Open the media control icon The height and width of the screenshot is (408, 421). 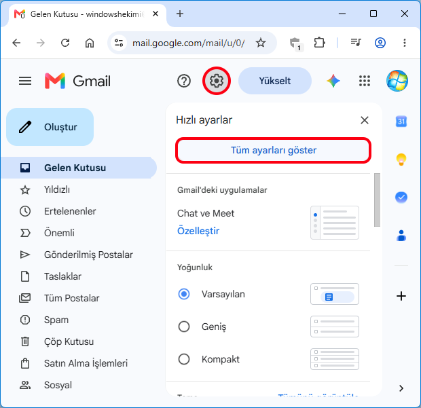[356, 42]
